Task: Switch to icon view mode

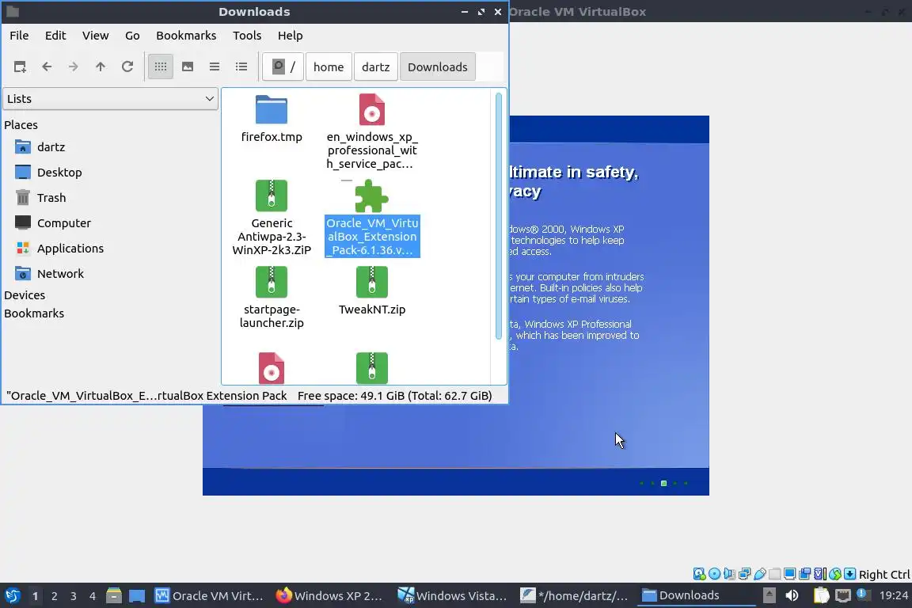Action: 161,67
